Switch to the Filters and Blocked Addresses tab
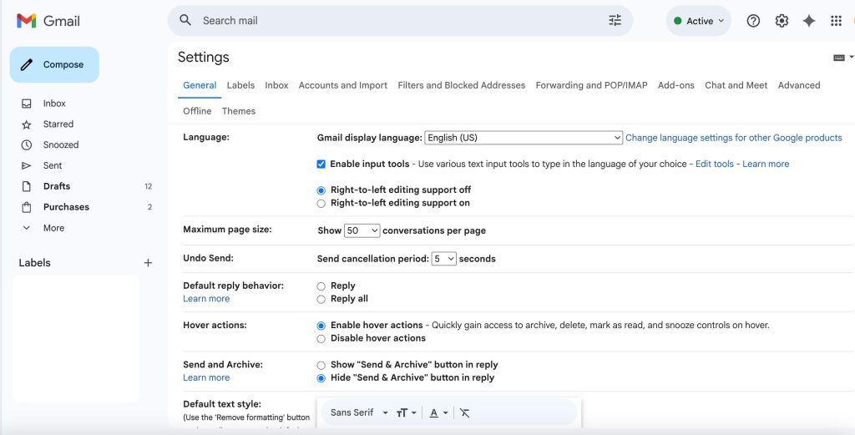 pos(461,85)
